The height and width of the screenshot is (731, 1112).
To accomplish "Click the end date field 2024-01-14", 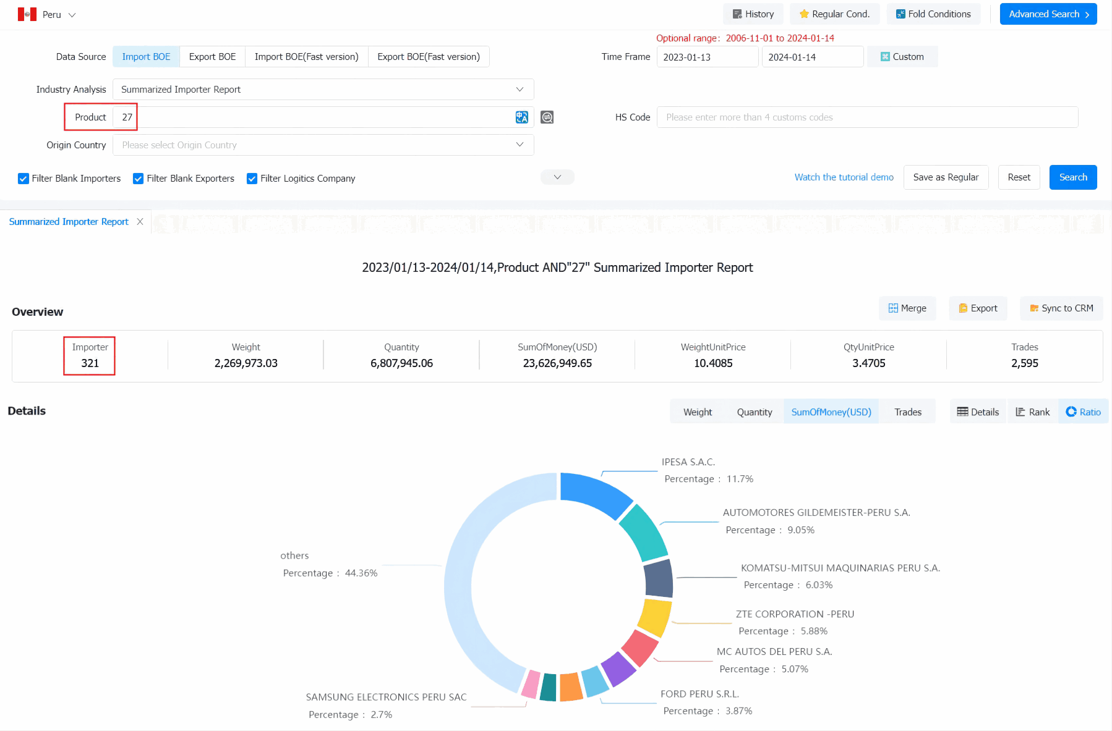I will coord(812,57).
